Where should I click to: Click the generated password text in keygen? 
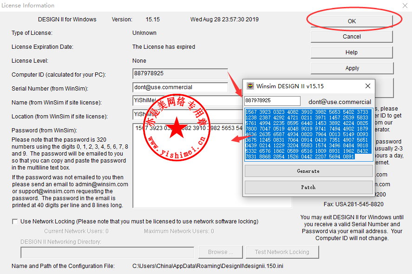click(308, 134)
